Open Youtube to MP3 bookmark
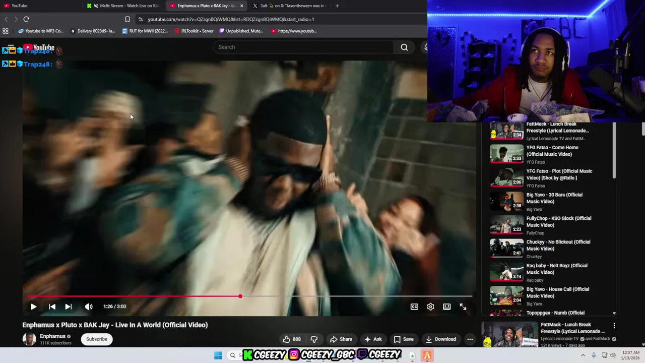Viewport: 645px width, 363px height. click(x=41, y=31)
